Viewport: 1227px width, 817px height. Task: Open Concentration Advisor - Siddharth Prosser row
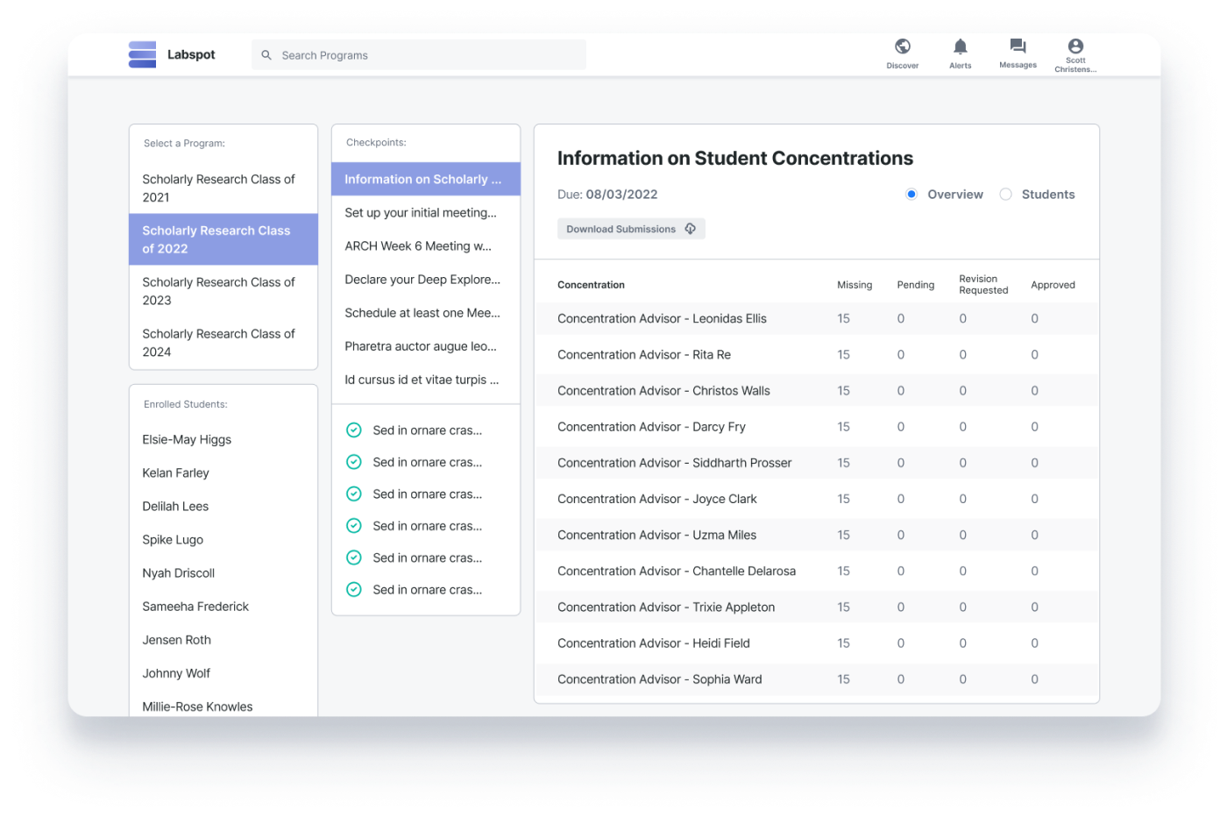point(817,462)
